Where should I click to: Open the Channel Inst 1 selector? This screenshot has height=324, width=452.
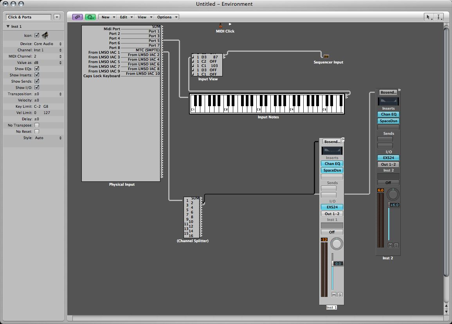coord(48,50)
